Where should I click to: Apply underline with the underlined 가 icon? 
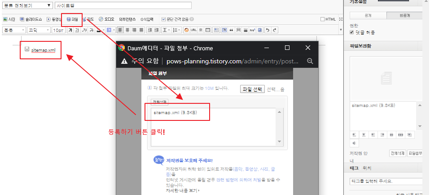pyautogui.click(x=77, y=30)
